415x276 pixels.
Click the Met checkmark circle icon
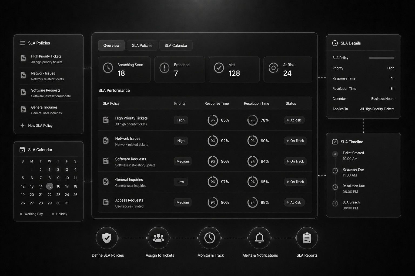click(x=219, y=68)
